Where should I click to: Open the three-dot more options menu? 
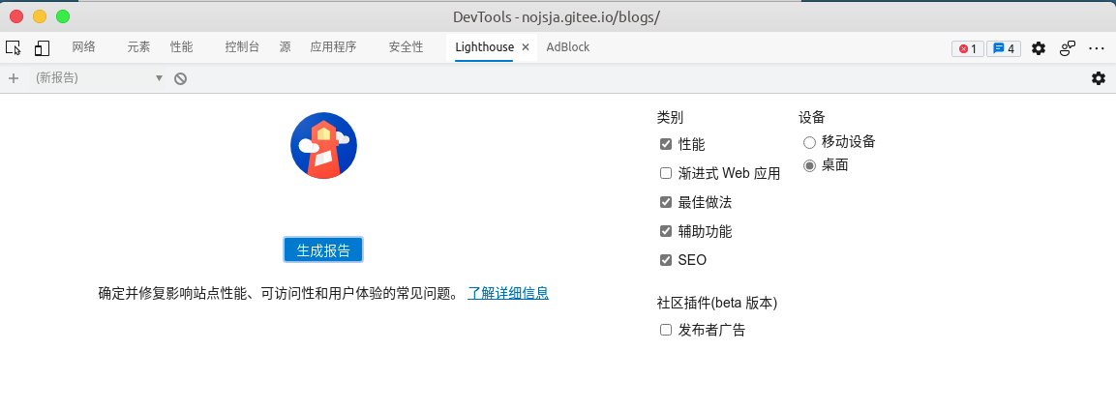[x=1097, y=48]
